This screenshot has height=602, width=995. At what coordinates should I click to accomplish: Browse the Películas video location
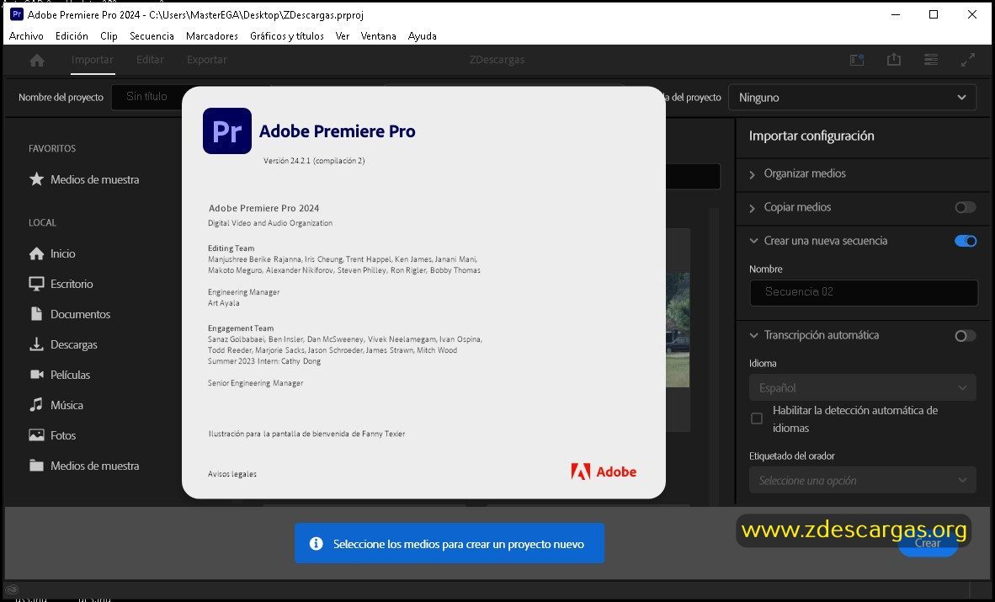coord(60,375)
